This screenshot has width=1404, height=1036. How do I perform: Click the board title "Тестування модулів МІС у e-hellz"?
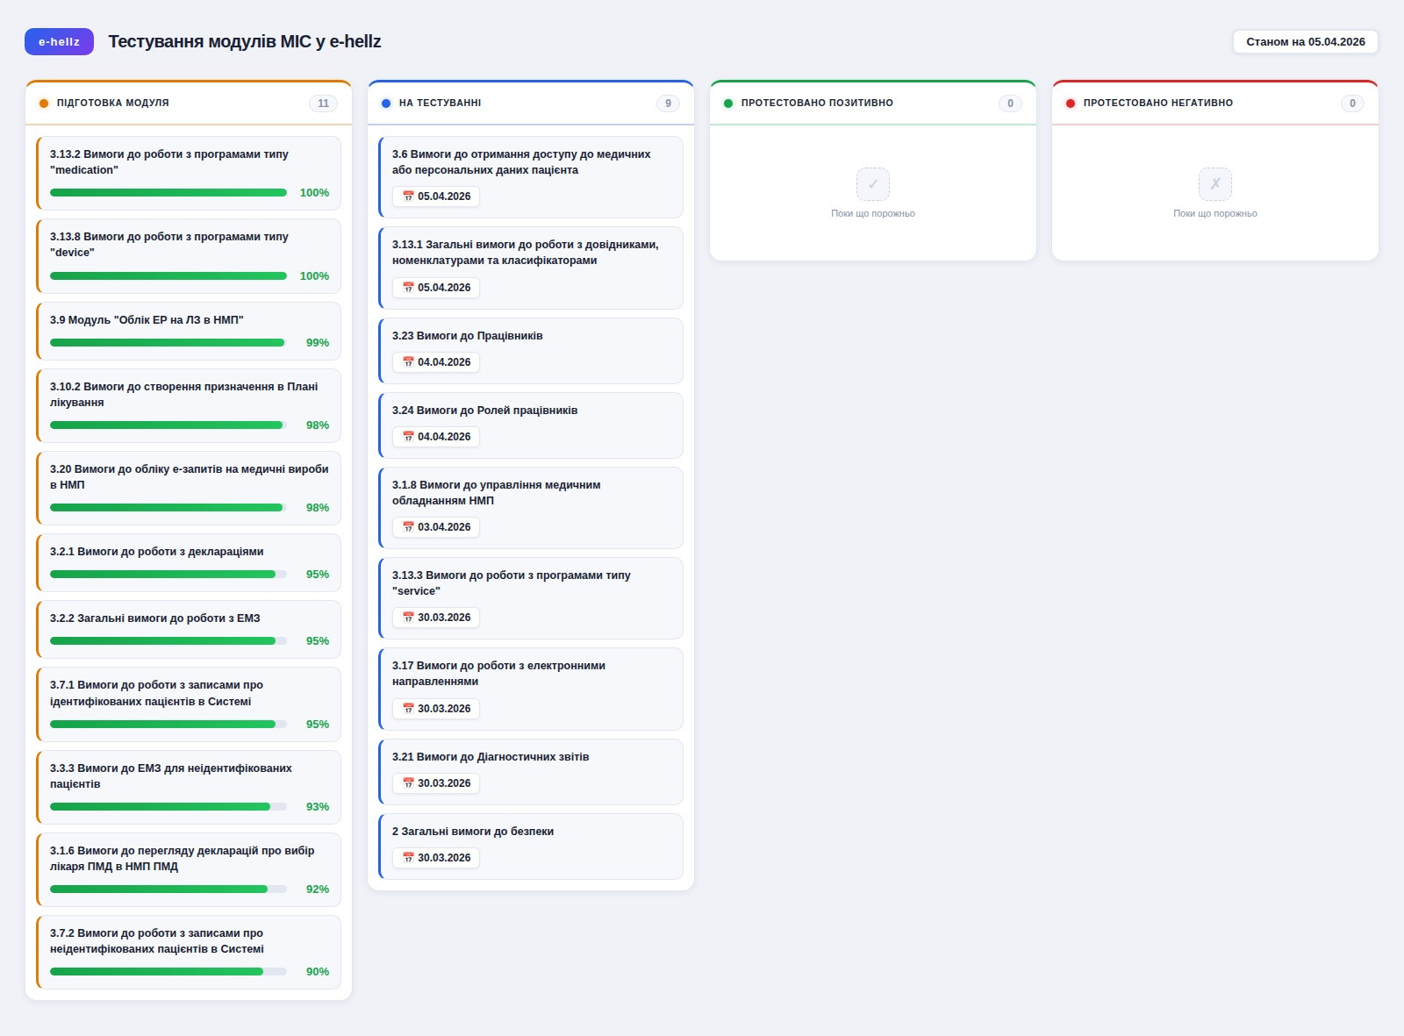(245, 40)
